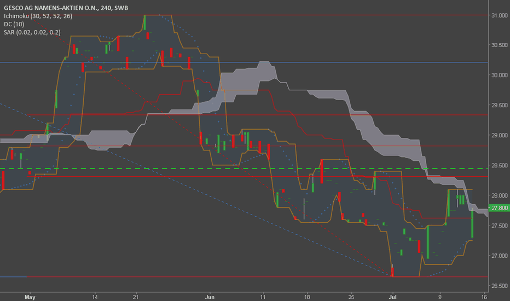The height and width of the screenshot is (301, 510).
Task: Click the May label on time axis
Action: pyautogui.click(x=30, y=297)
